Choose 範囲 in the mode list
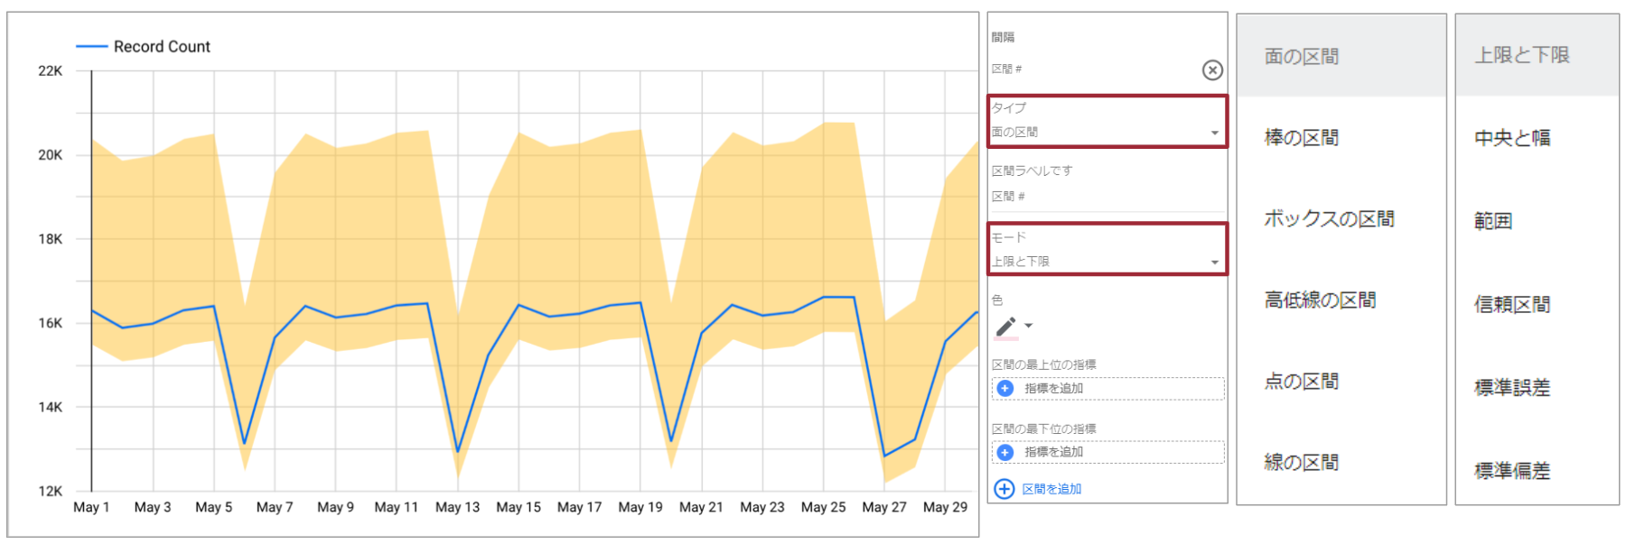The image size is (1626, 544). 1493,221
